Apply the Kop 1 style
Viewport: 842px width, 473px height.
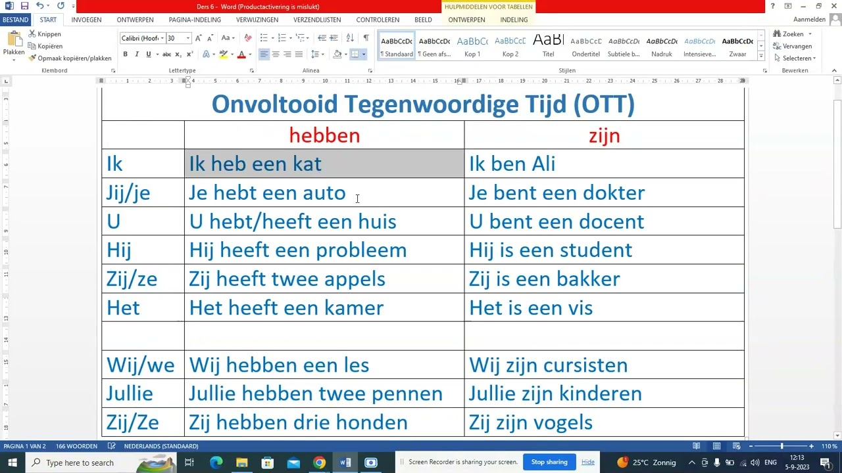472,46
